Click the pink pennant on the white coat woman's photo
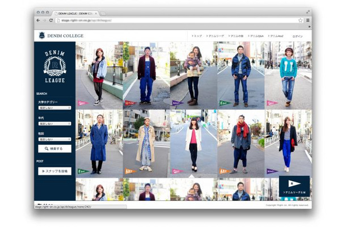This screenshot has width=346, height=227. pos(178,171)
